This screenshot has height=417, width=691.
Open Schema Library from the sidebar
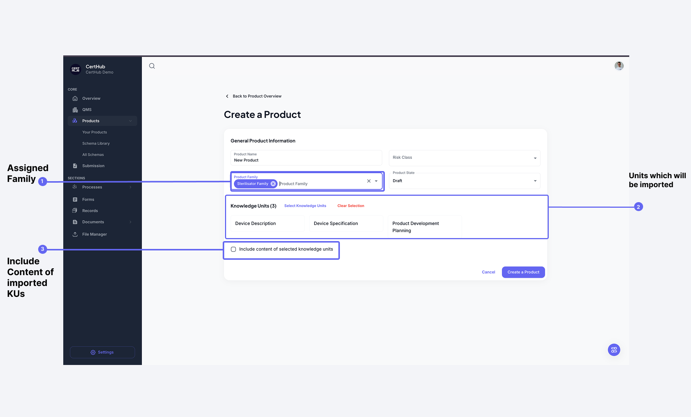[96, 143]
